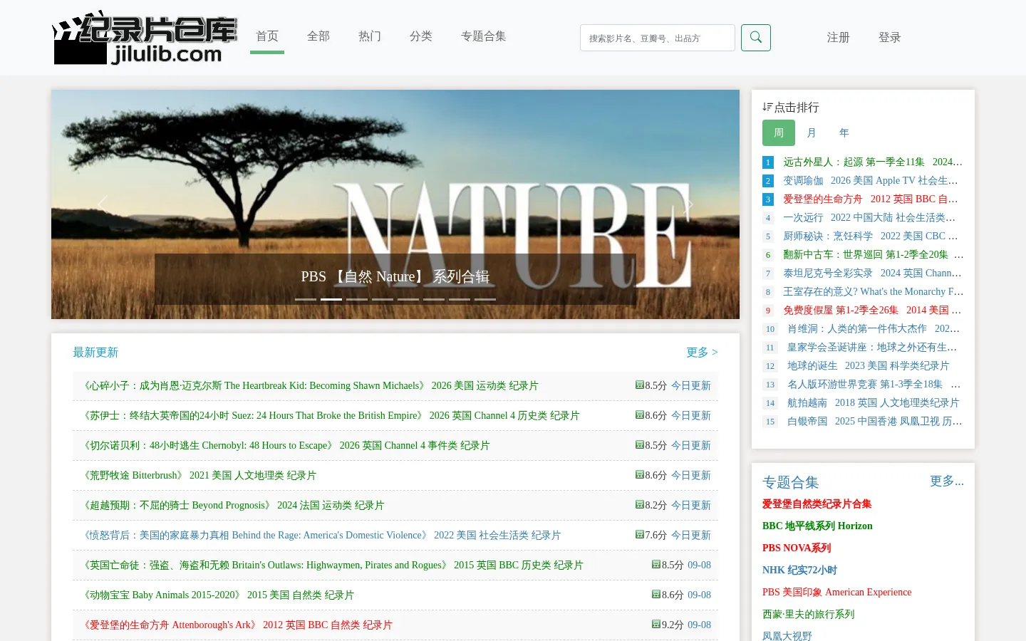Open 地球的诞生 ranking entry
Screen dimensions: 1026x641
pyautogui.click(x=869, y=366)
